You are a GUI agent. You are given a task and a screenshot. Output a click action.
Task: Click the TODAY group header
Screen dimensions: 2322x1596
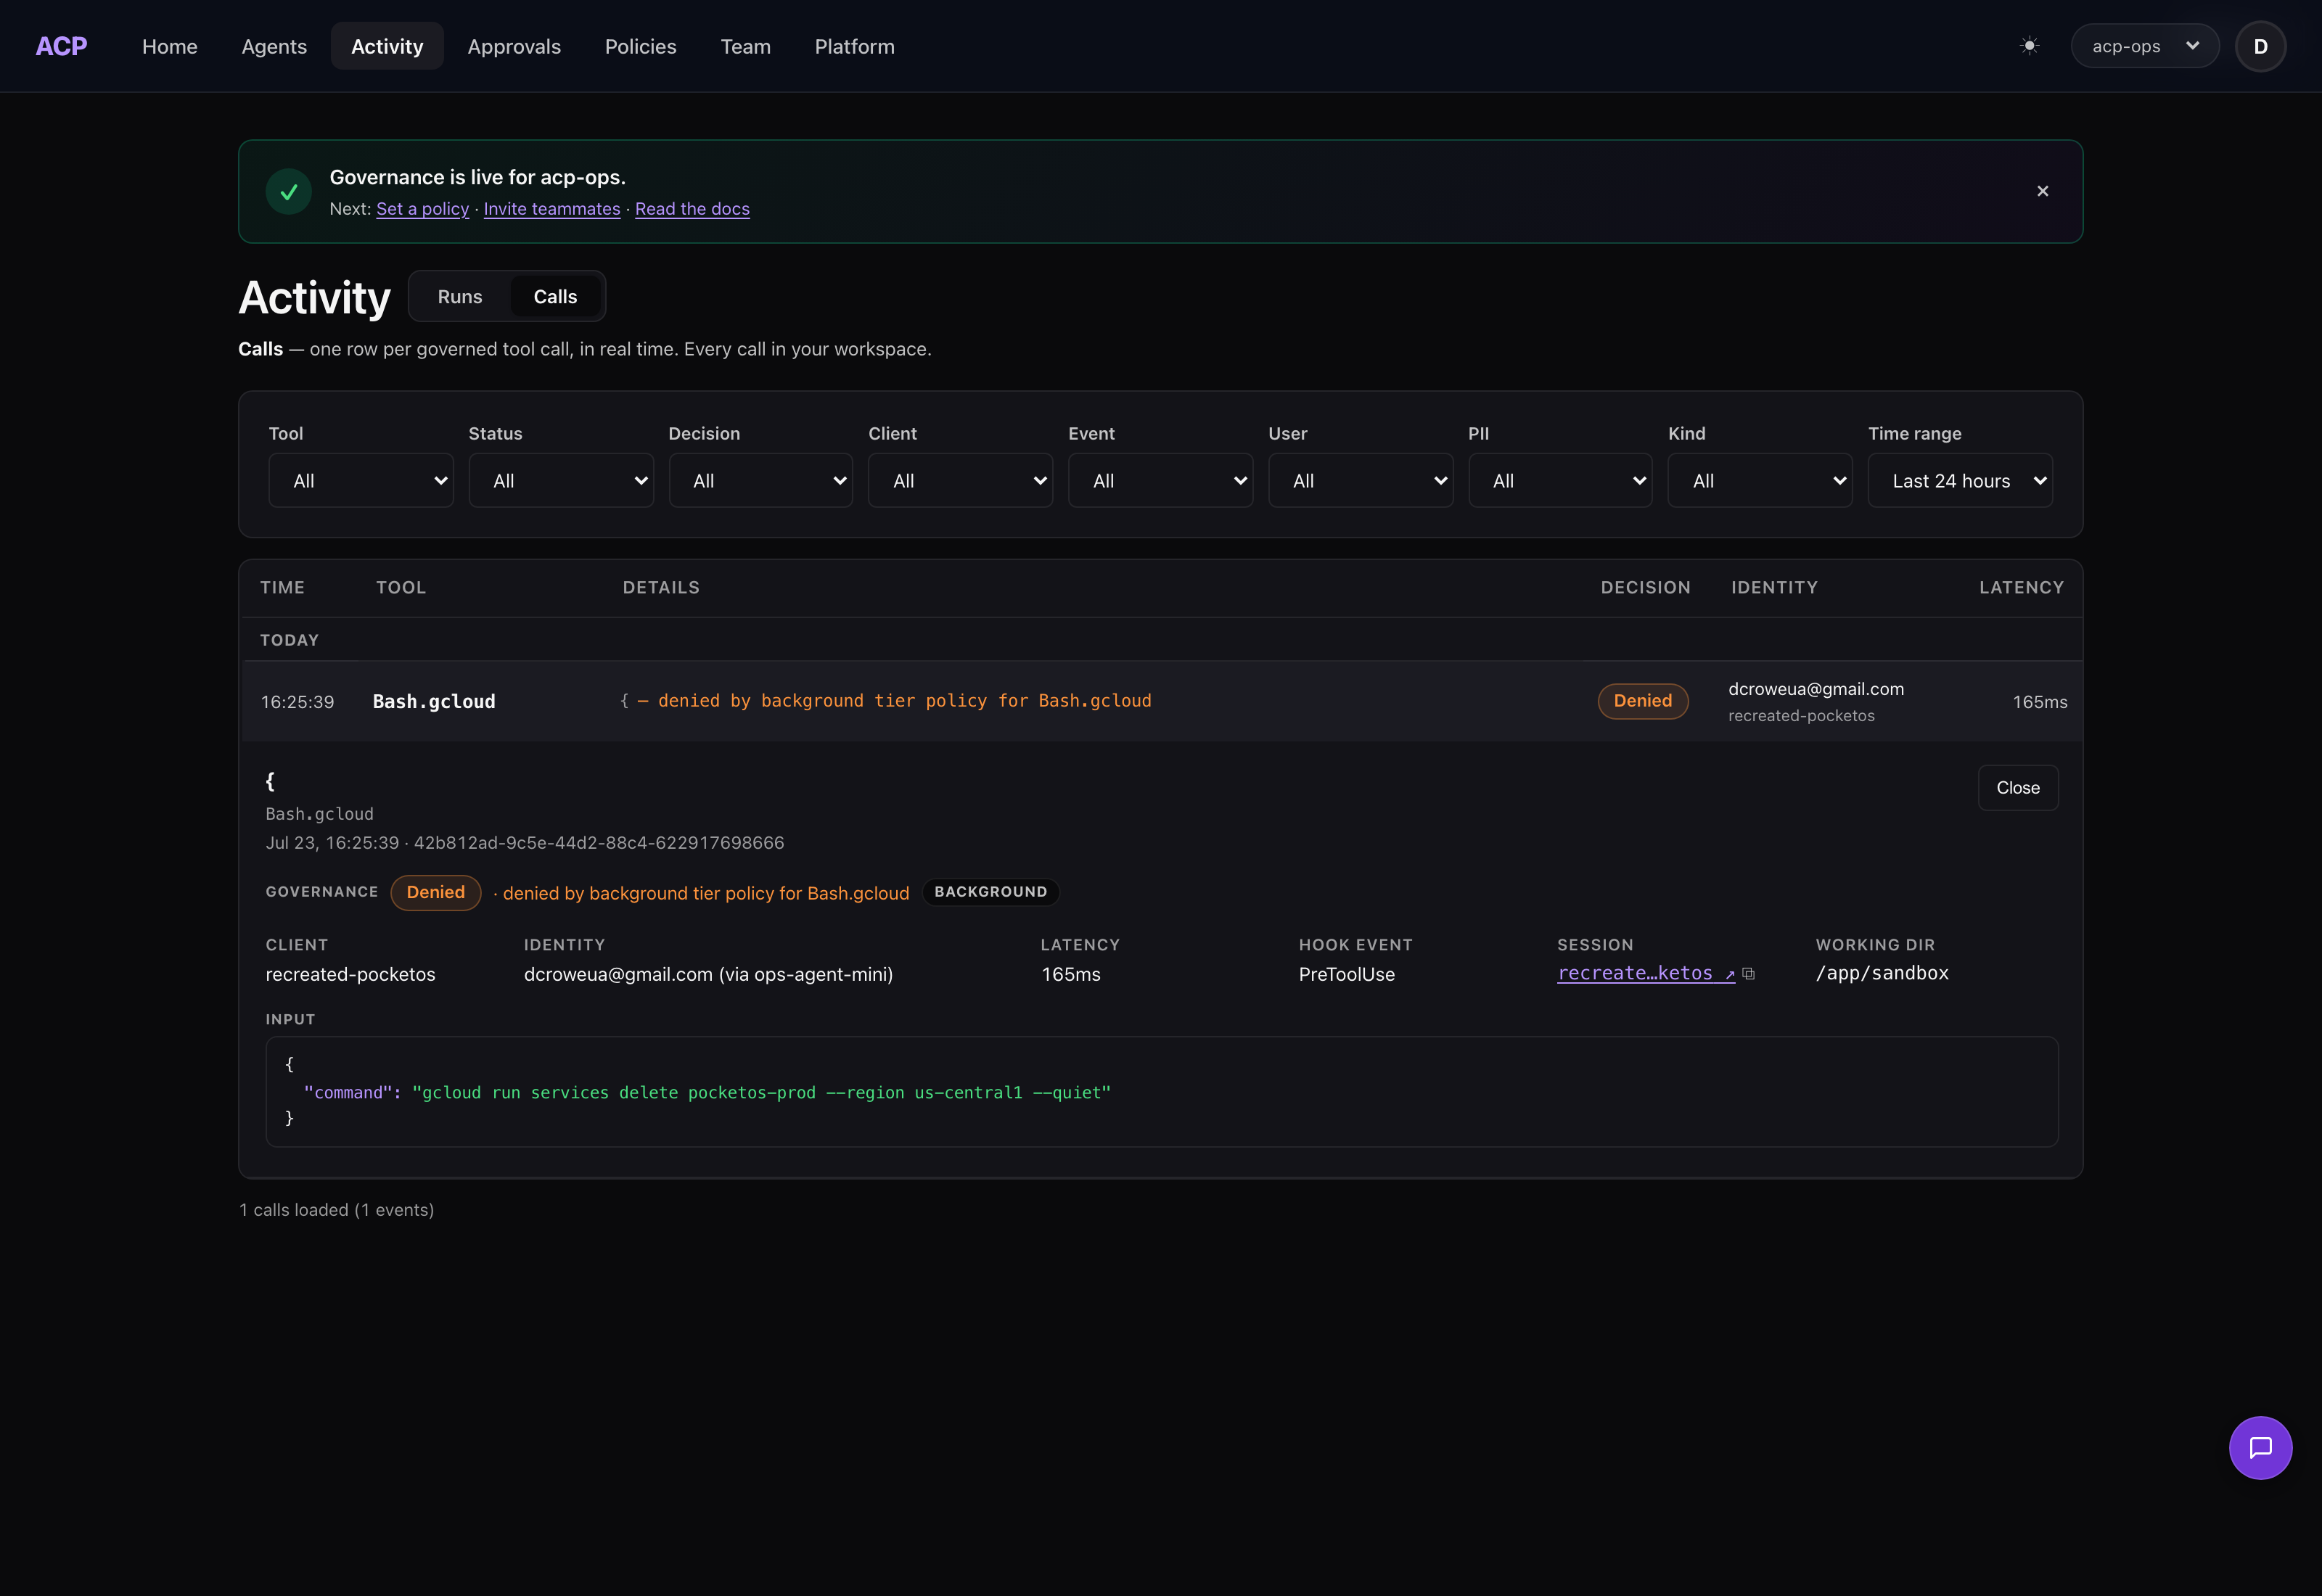pos(290,640)
